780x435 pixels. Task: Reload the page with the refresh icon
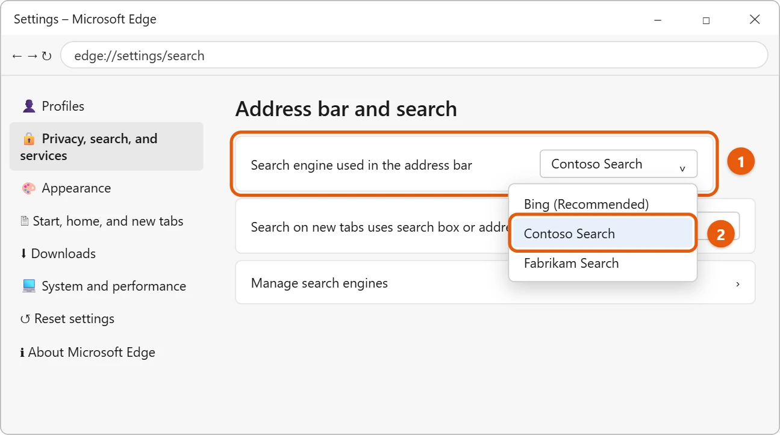(46, 56)
